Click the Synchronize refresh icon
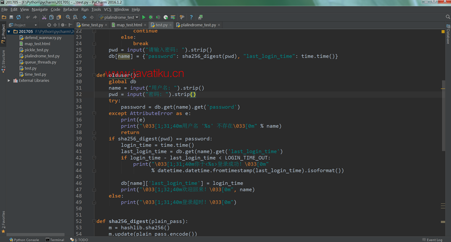 click(18, 17)
